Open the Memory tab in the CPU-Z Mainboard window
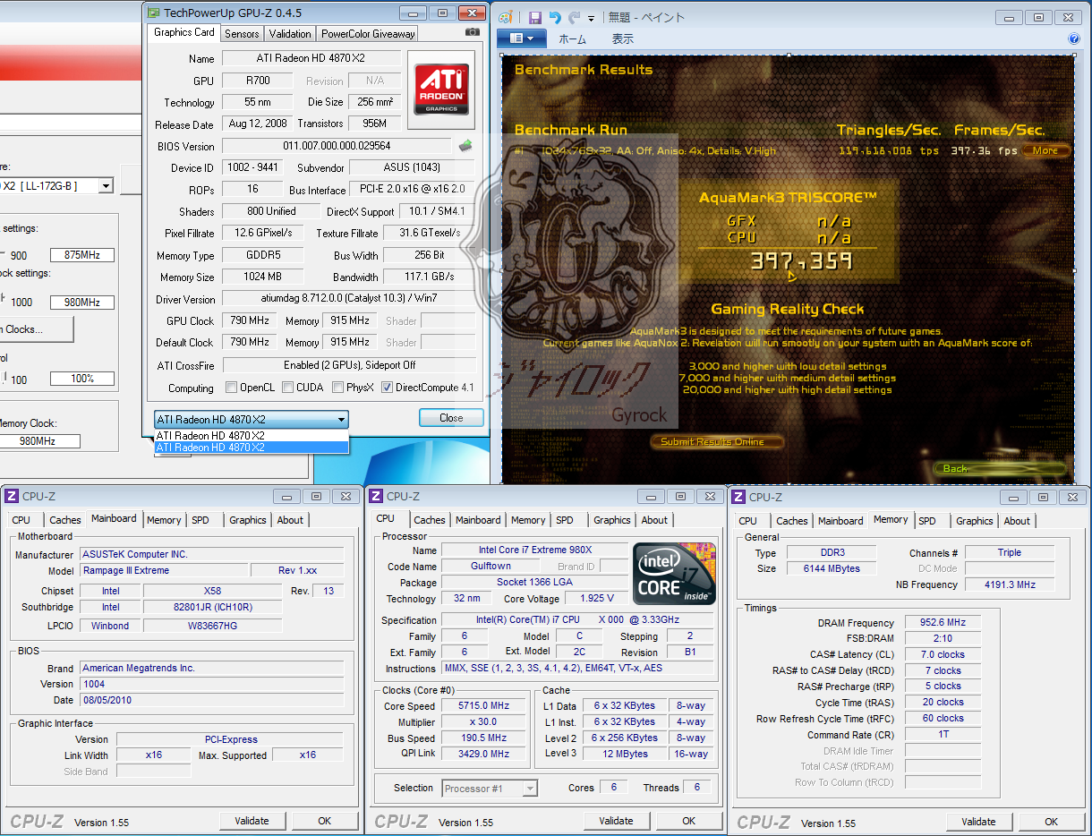 pos(164,520)
